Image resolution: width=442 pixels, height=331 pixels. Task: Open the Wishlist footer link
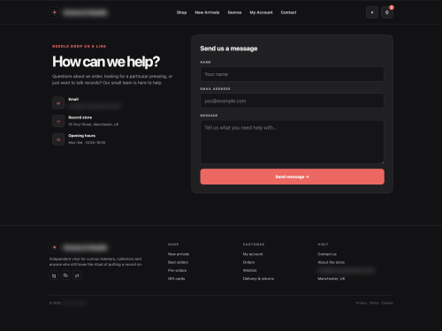[249, 270]
